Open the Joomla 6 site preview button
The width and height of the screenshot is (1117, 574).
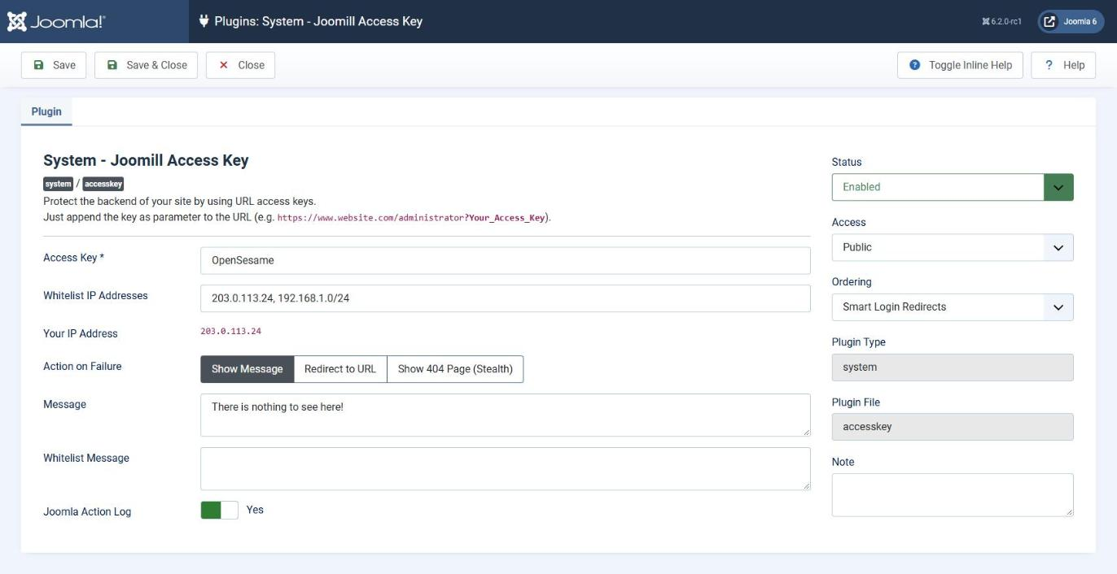coord(1071,22)
